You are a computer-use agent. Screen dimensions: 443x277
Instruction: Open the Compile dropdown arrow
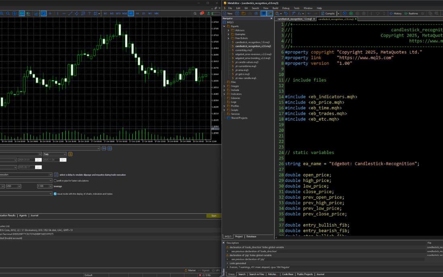pos(338,13)
